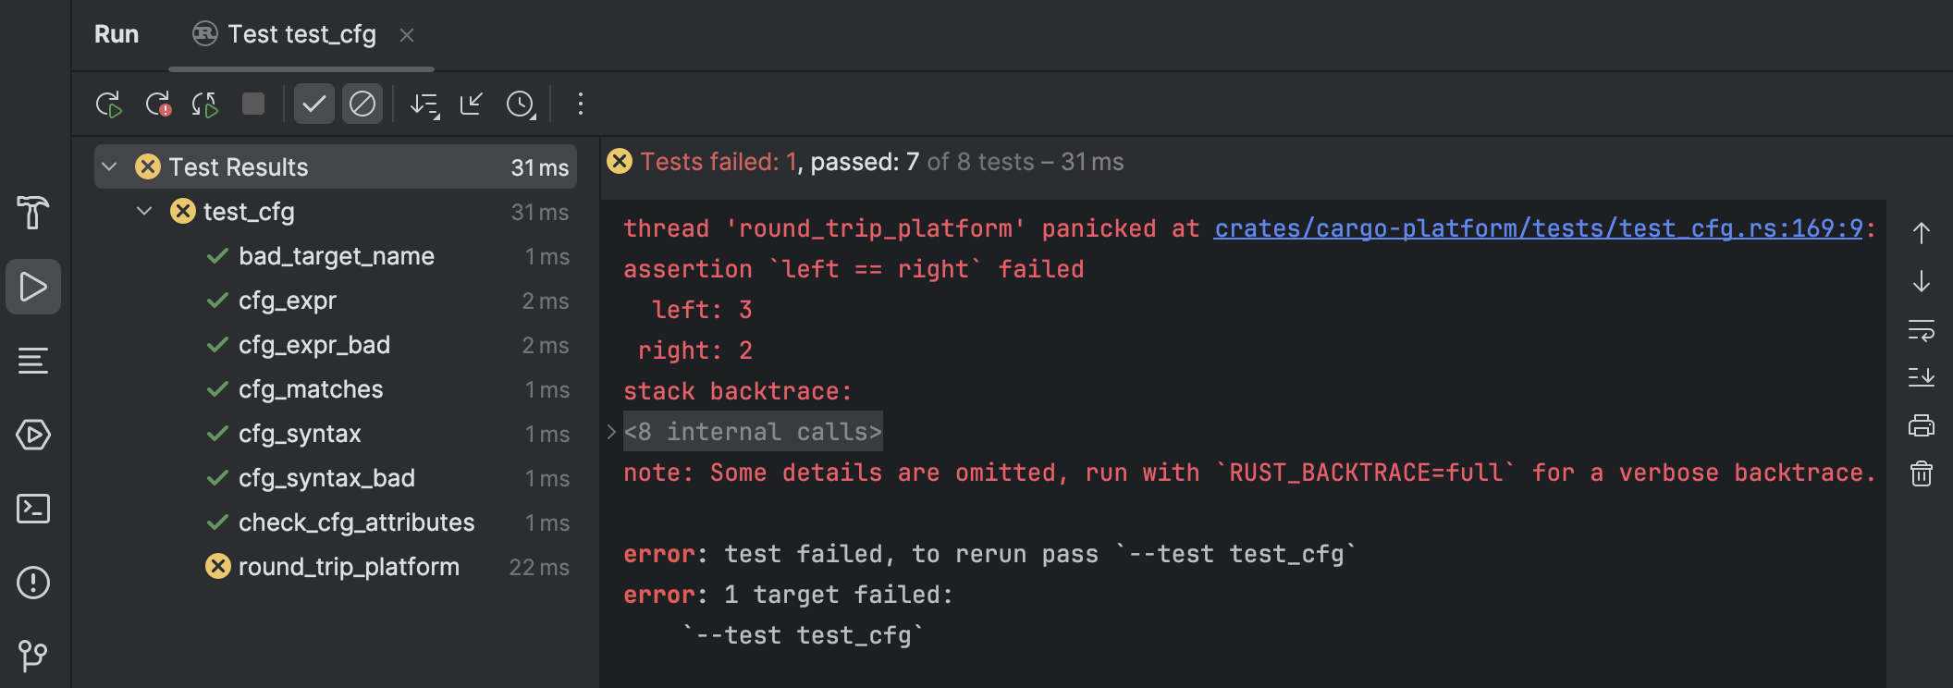The image size is (1953, 688).
Task: Clear console output with trash icon
Action: pos(1921,473)
